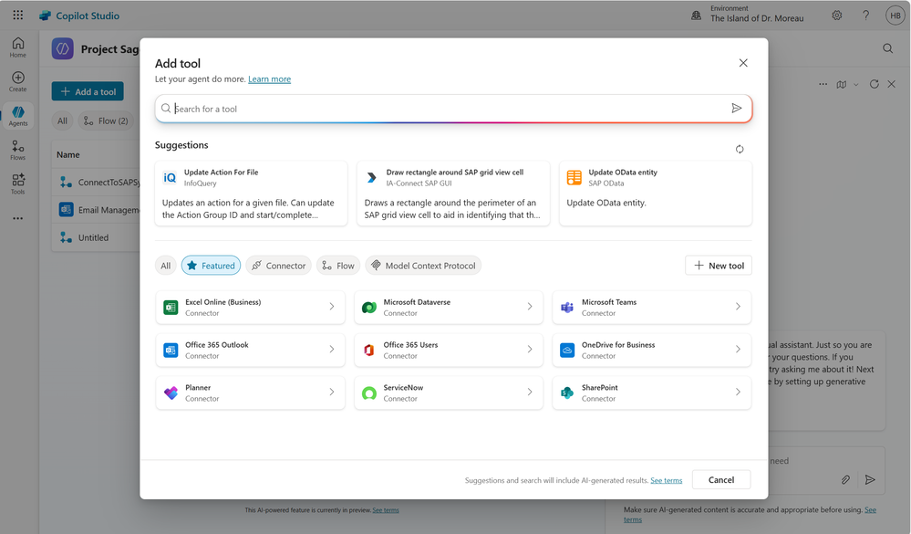
Task: Expand Microsoft Teams chevron
Action: 738,307
